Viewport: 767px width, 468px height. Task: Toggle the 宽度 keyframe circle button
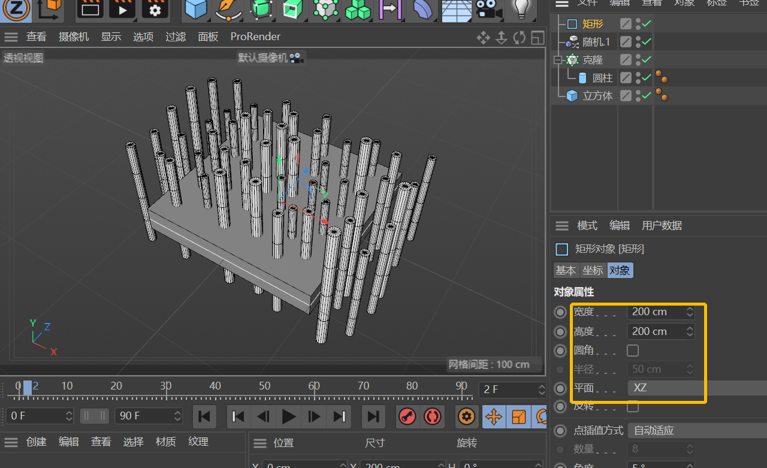point(560,312)
